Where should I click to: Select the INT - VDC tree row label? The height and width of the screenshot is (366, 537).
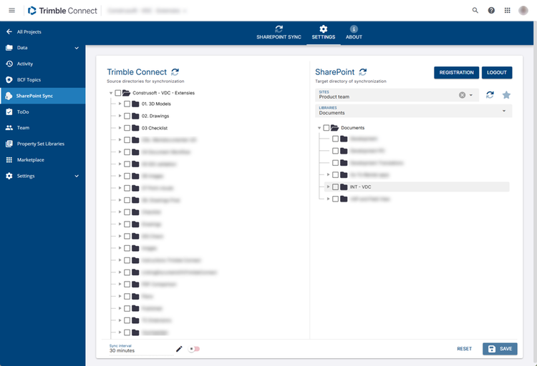click(360, 187)
